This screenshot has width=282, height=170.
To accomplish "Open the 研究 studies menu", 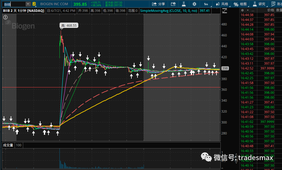I will click(x=259, y=4).
